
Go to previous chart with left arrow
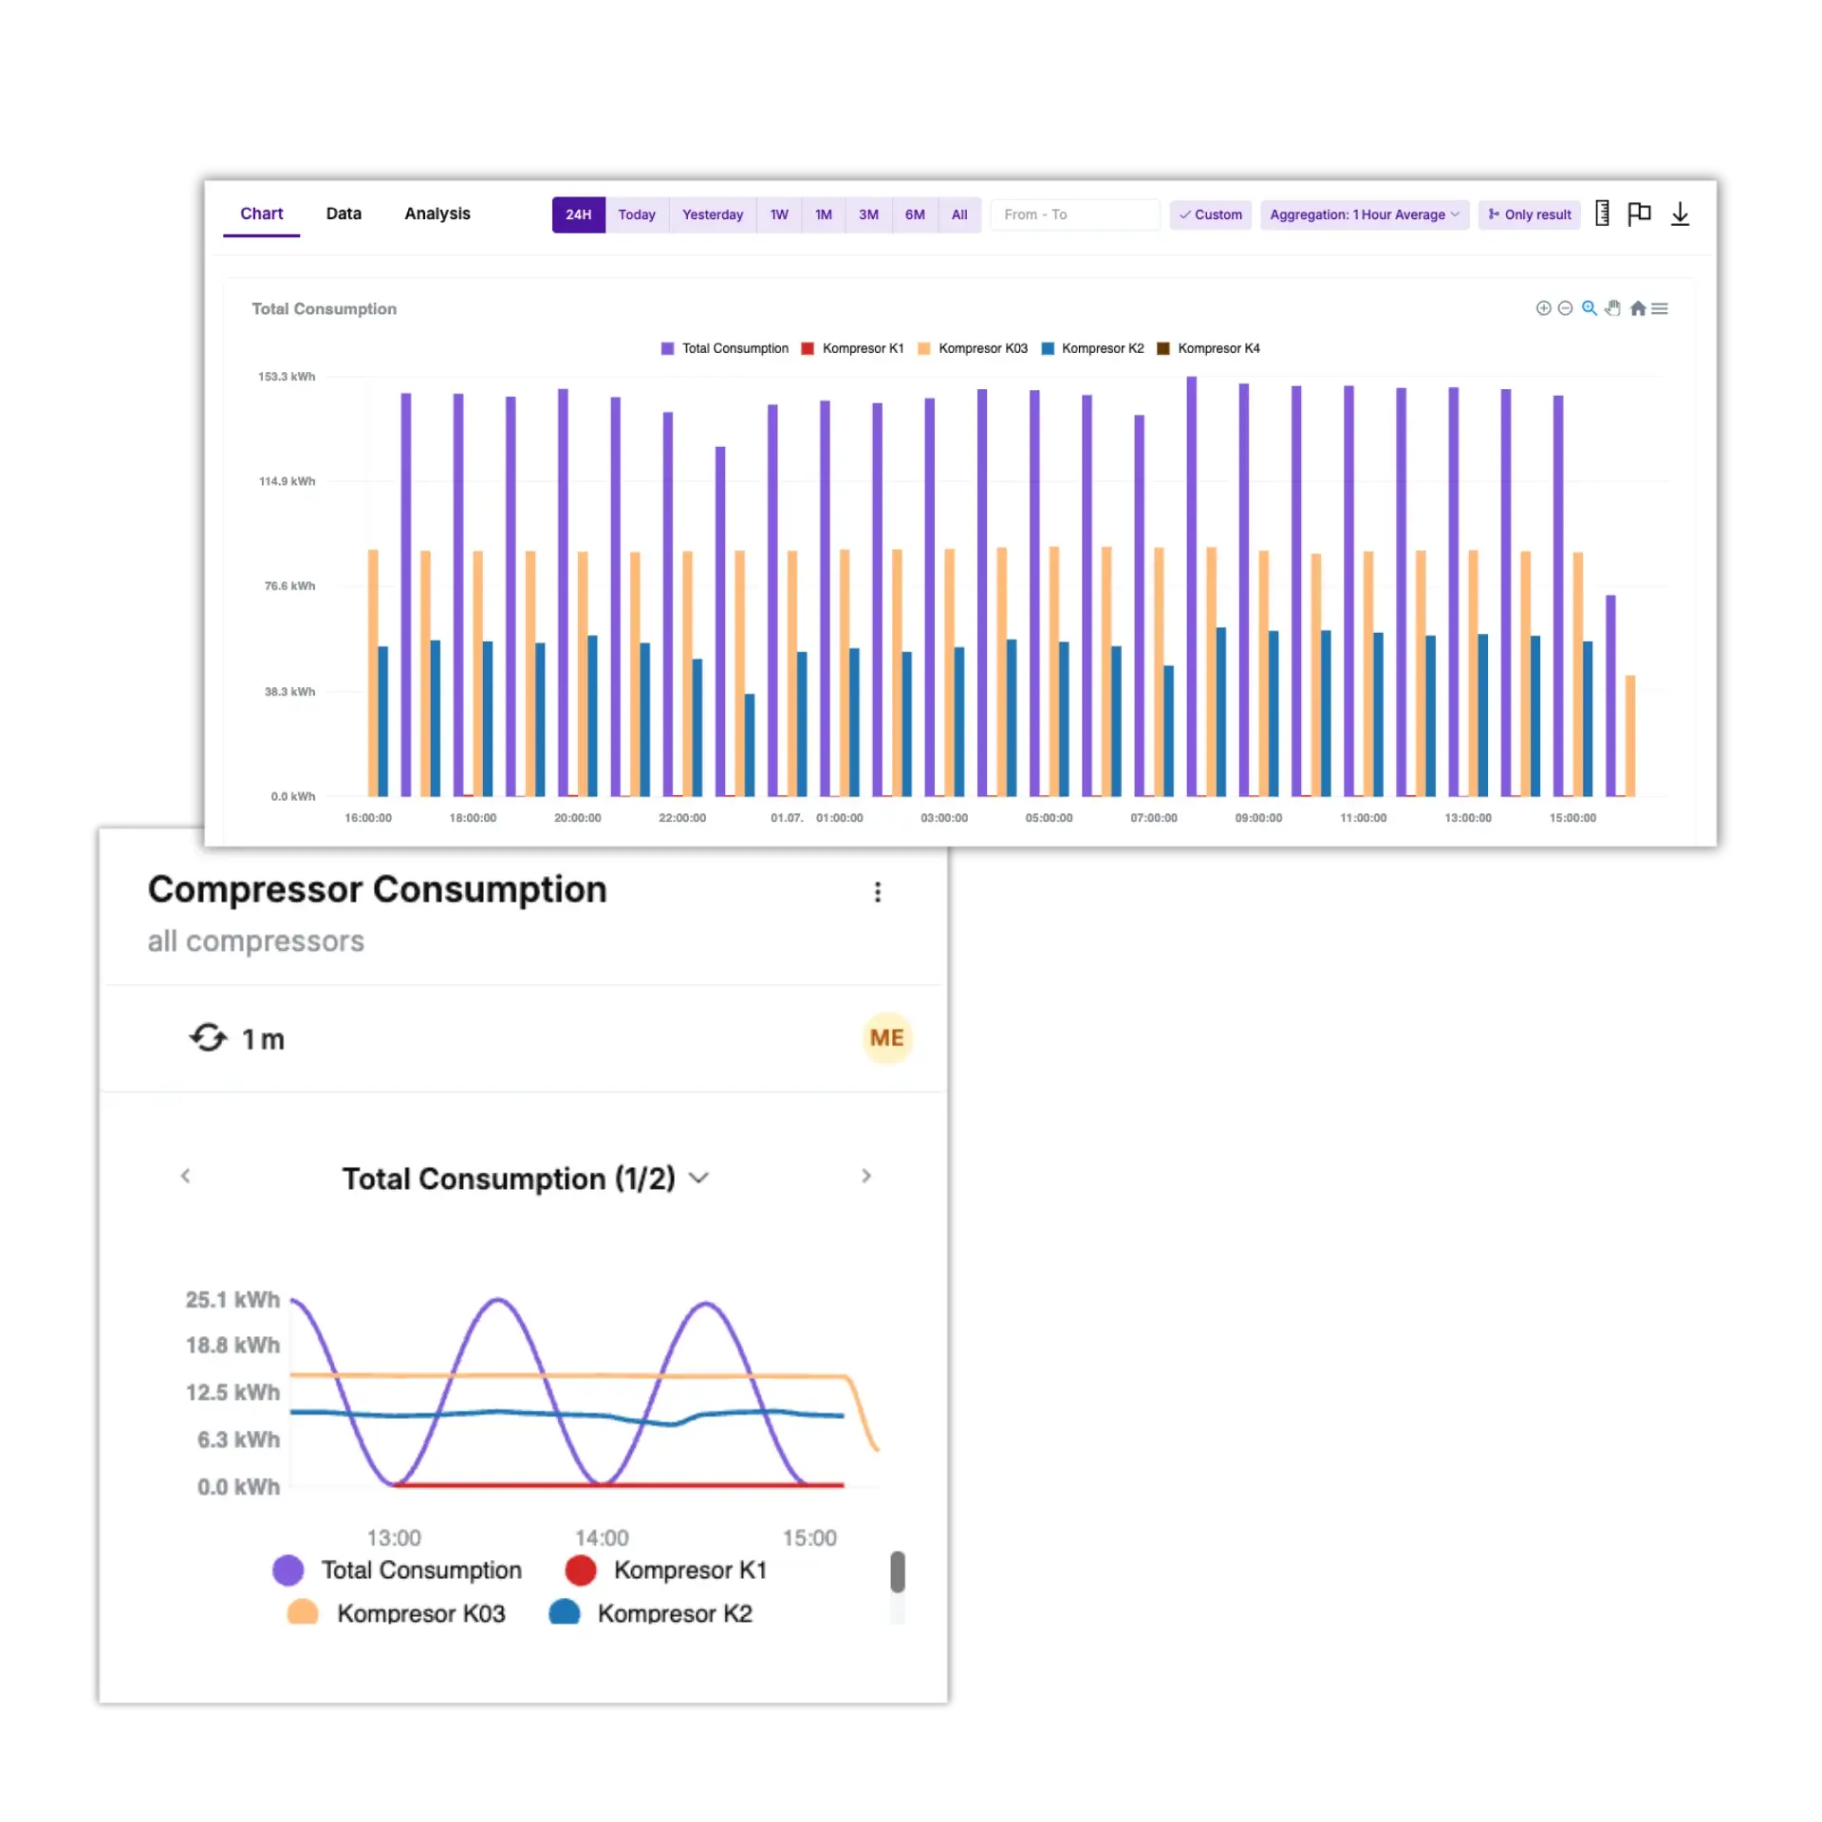[186, 1176]
